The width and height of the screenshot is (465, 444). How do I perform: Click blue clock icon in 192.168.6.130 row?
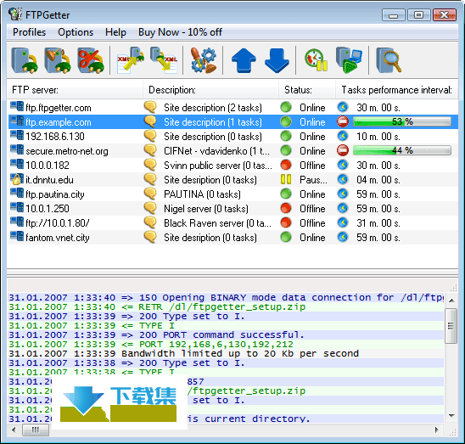(x=343, y=136)
